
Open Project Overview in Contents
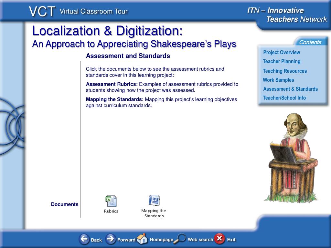point(282,52)
